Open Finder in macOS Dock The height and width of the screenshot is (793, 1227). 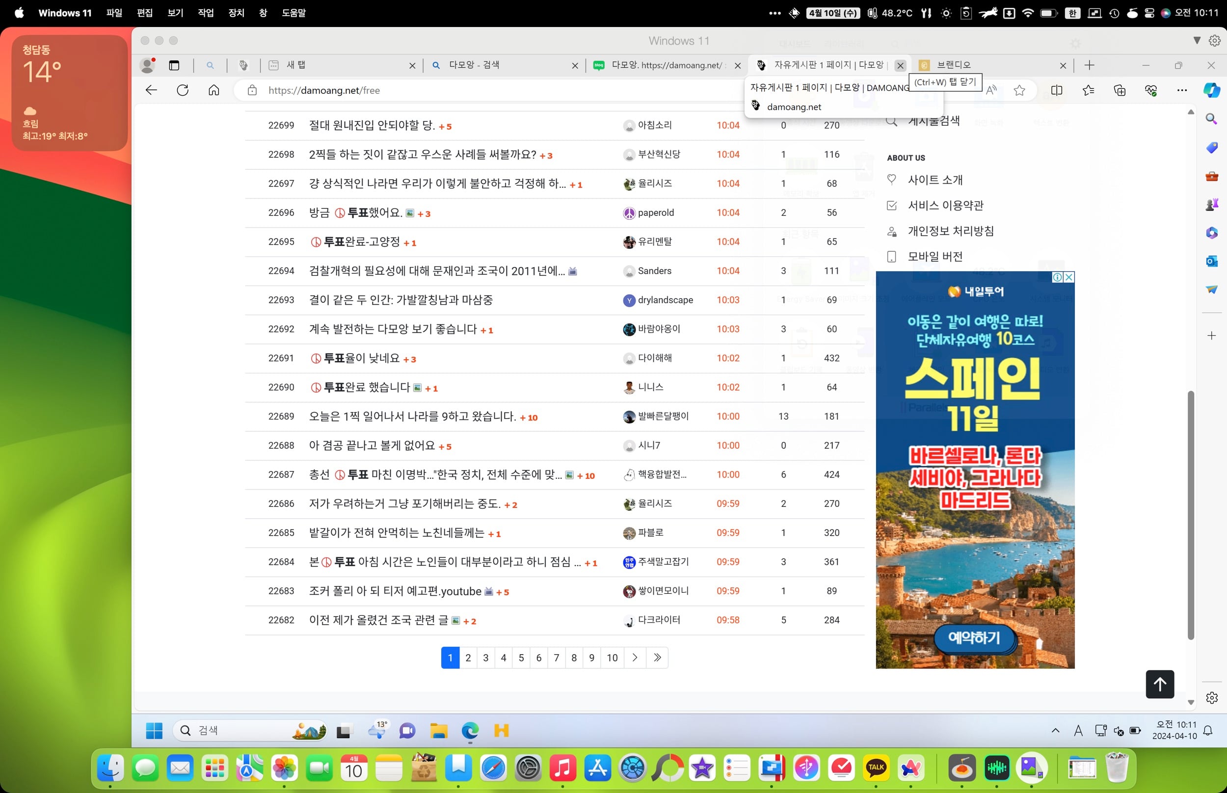click(x=110, y=769)
